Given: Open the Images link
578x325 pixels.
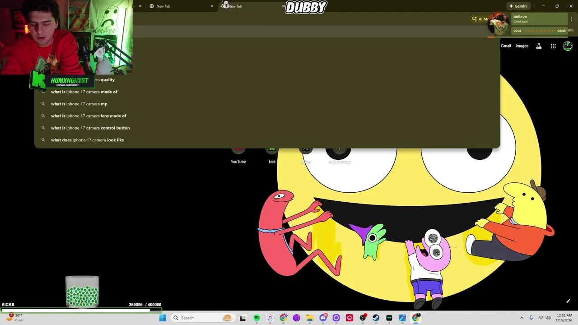Looking at the screenshot, I should [522, 46].
